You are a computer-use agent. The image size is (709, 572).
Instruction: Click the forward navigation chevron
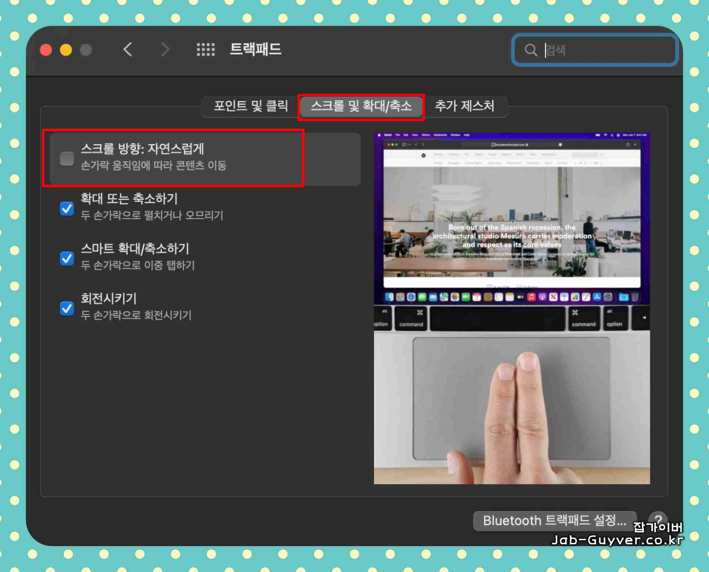coord(165,50)
